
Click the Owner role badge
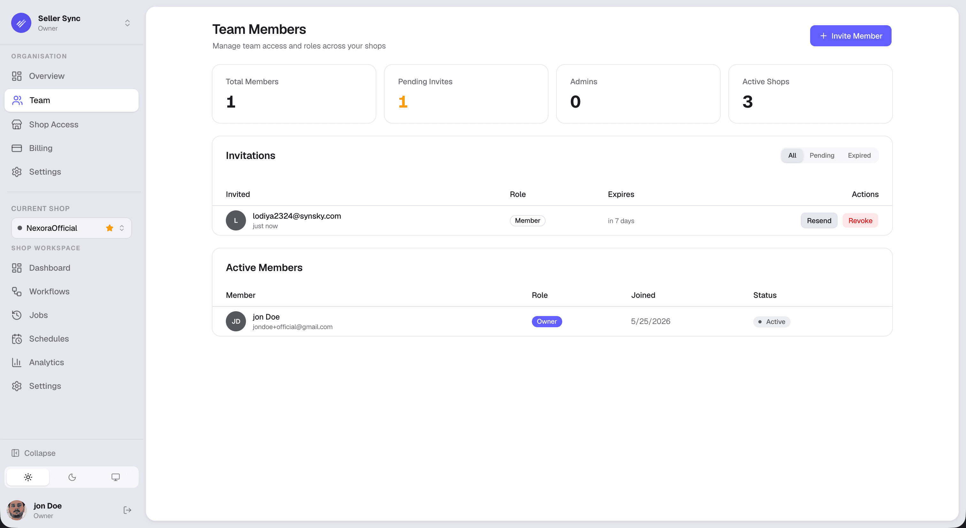point(547,321)
